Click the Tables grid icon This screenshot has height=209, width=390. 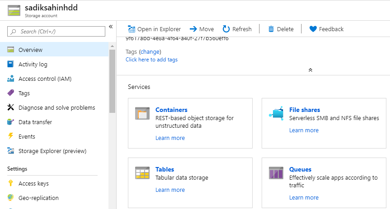point(142,173)
